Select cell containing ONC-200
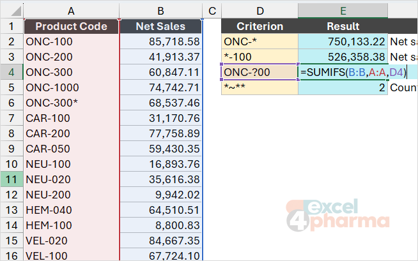Image resolution: width=418 pixels, height=261 pixels. click(x=71, y=57)
